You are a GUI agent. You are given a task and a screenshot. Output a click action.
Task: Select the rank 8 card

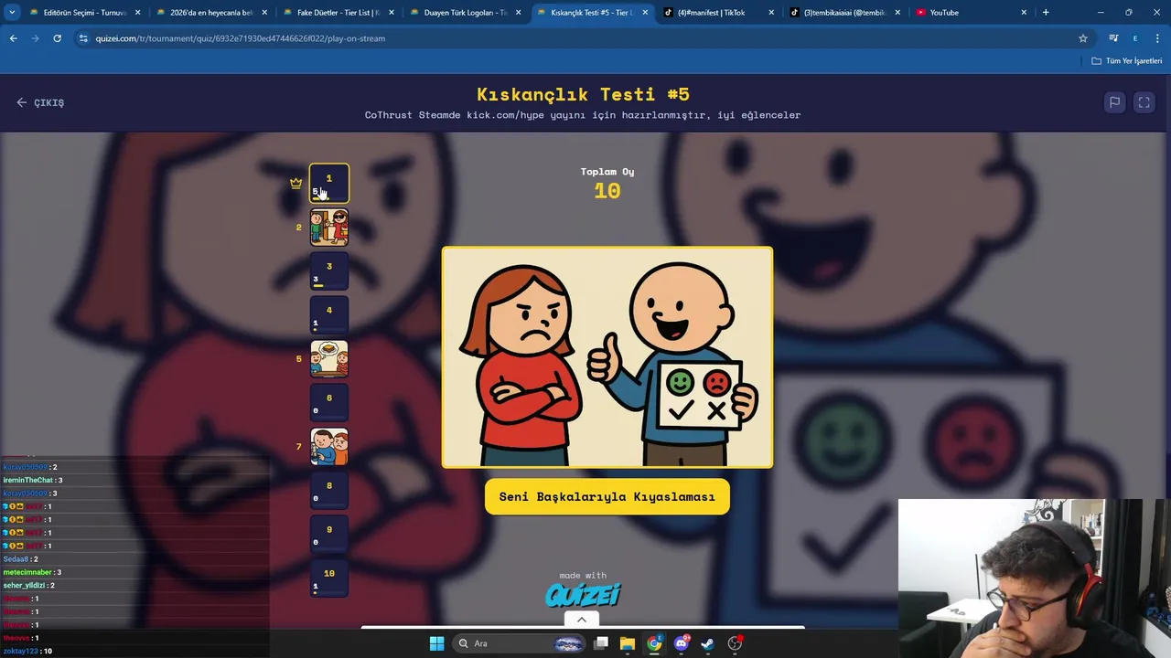(329, 490)
